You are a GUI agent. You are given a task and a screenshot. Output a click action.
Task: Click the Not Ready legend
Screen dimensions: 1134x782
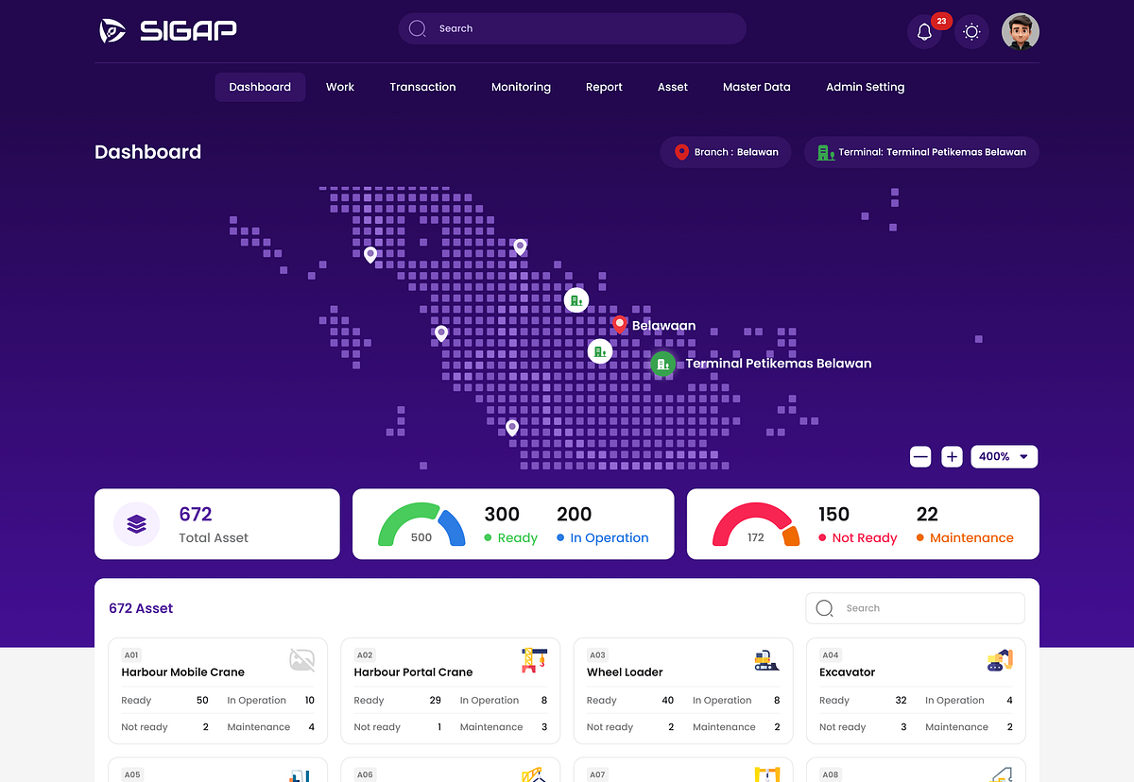pos(858,537)
